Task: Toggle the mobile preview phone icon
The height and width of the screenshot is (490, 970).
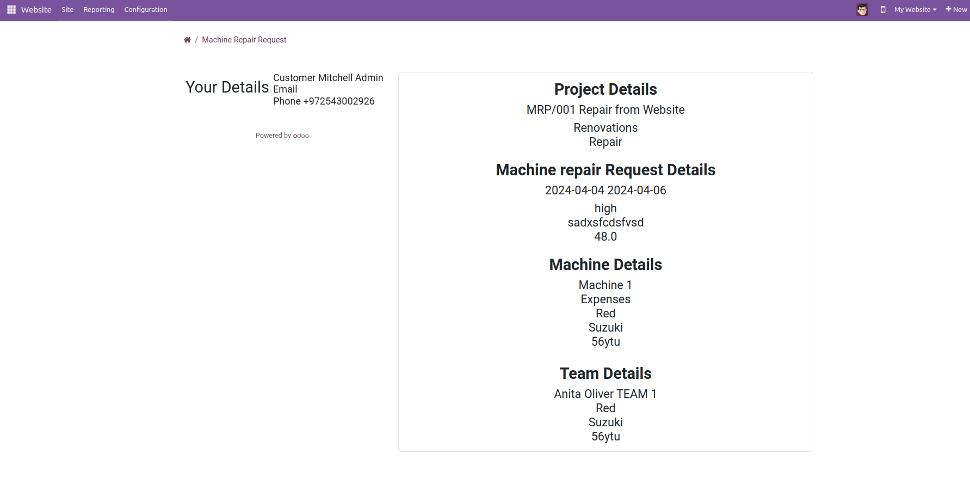Action: click(x=883, y=10)
